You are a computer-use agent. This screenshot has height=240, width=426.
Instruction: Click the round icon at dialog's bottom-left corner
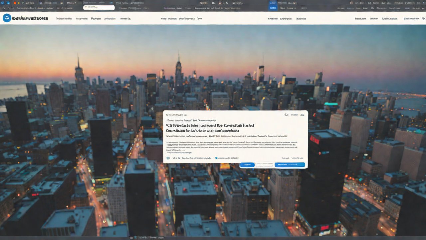pos(168,158)
